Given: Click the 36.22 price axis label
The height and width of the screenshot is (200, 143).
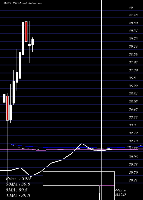Looking at the screenshot, I should [133, 86].
